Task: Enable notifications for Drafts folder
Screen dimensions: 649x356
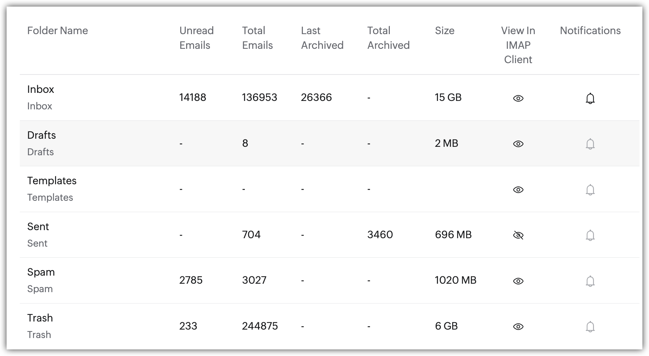Action: pyautogui.click(x=590, y=144)
